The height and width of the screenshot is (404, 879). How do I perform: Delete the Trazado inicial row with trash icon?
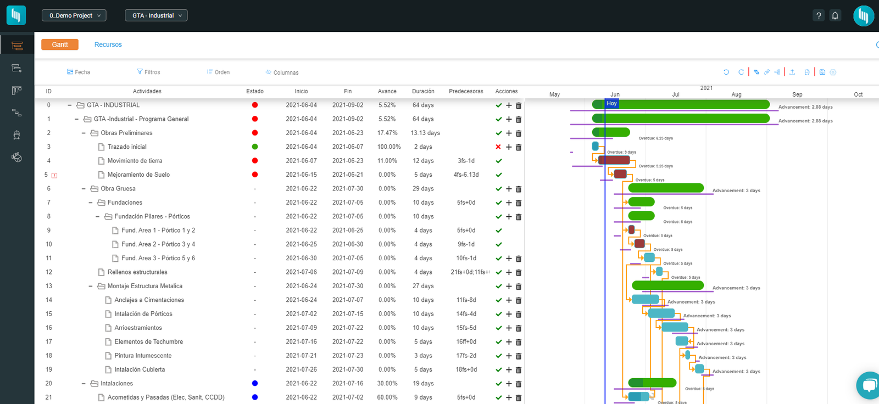[x=519, y=147]
